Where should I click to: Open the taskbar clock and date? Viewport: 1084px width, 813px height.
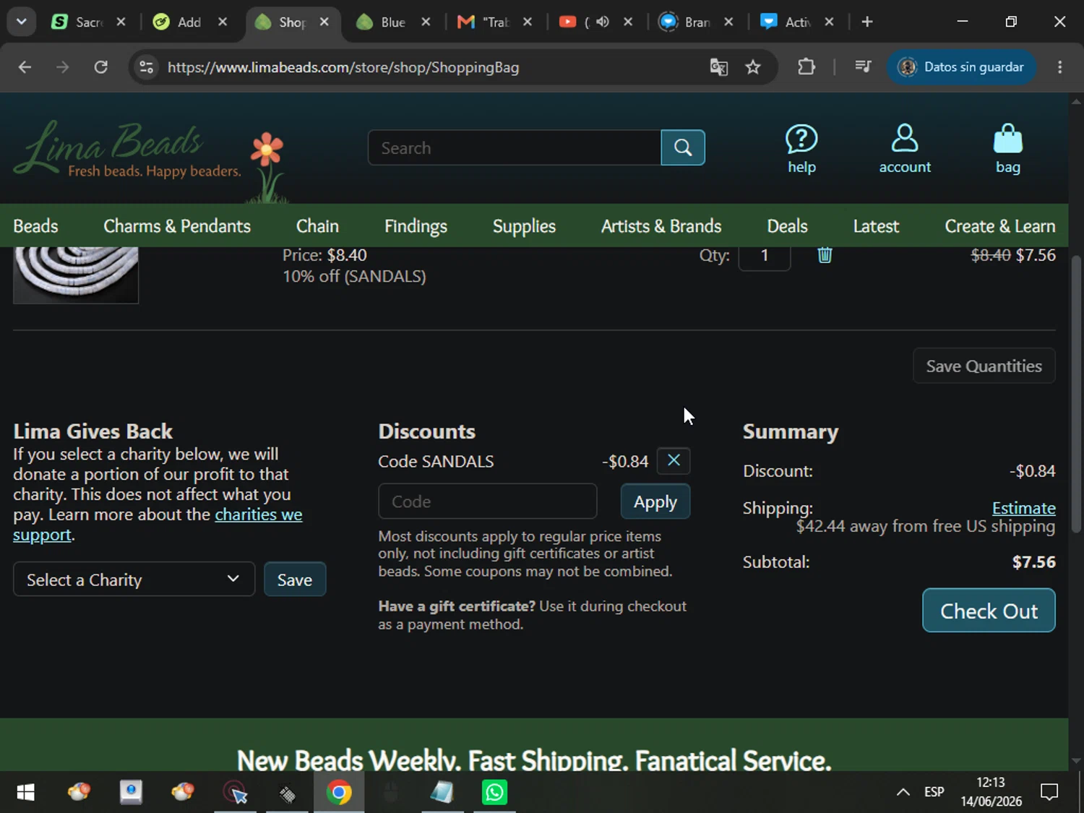[991, 792]
